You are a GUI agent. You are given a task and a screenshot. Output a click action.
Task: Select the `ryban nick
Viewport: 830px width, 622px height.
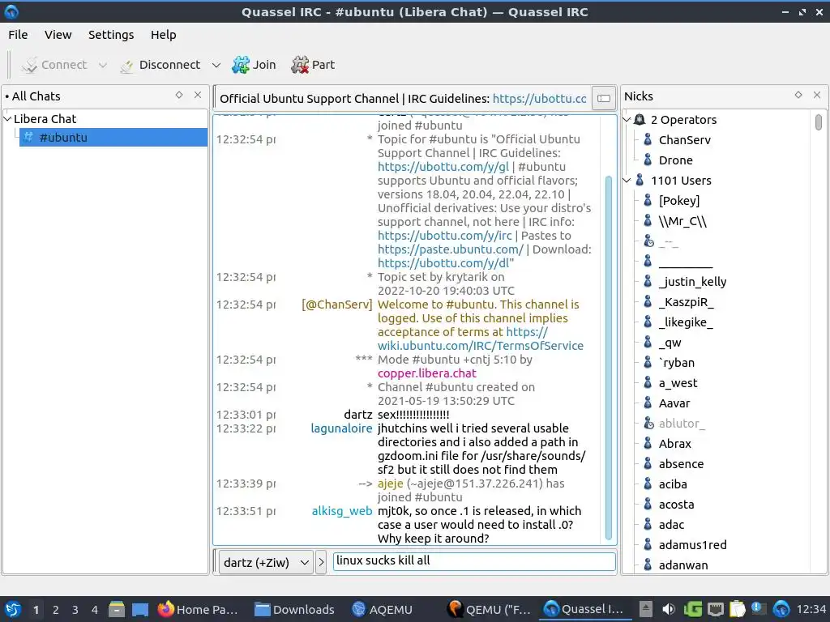pyautogui.click(x=677, y=363)
